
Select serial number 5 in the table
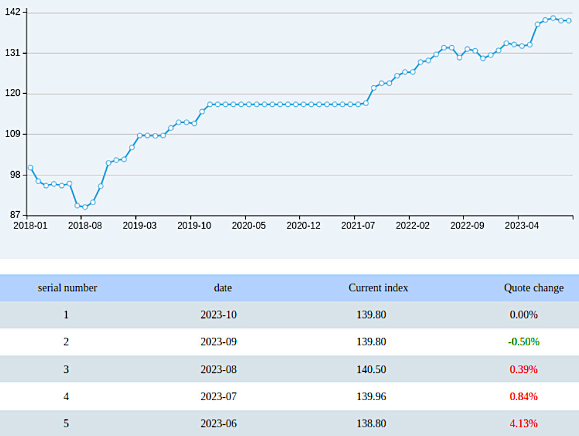click(66, 424)
